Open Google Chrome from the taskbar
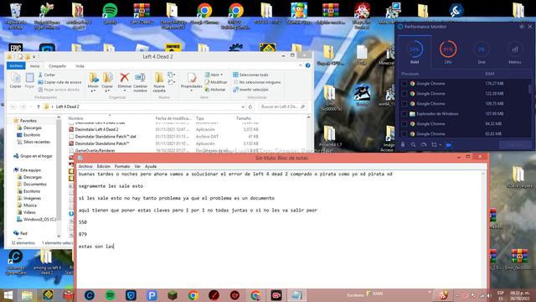Image resolution: width=536 pixels, height=302 pixels. [x=193, y=295]
